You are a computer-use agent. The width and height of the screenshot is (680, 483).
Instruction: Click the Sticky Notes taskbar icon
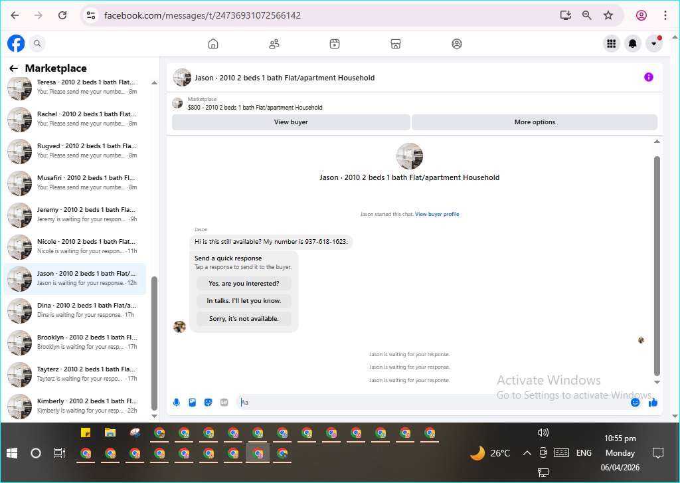[86, 433]
